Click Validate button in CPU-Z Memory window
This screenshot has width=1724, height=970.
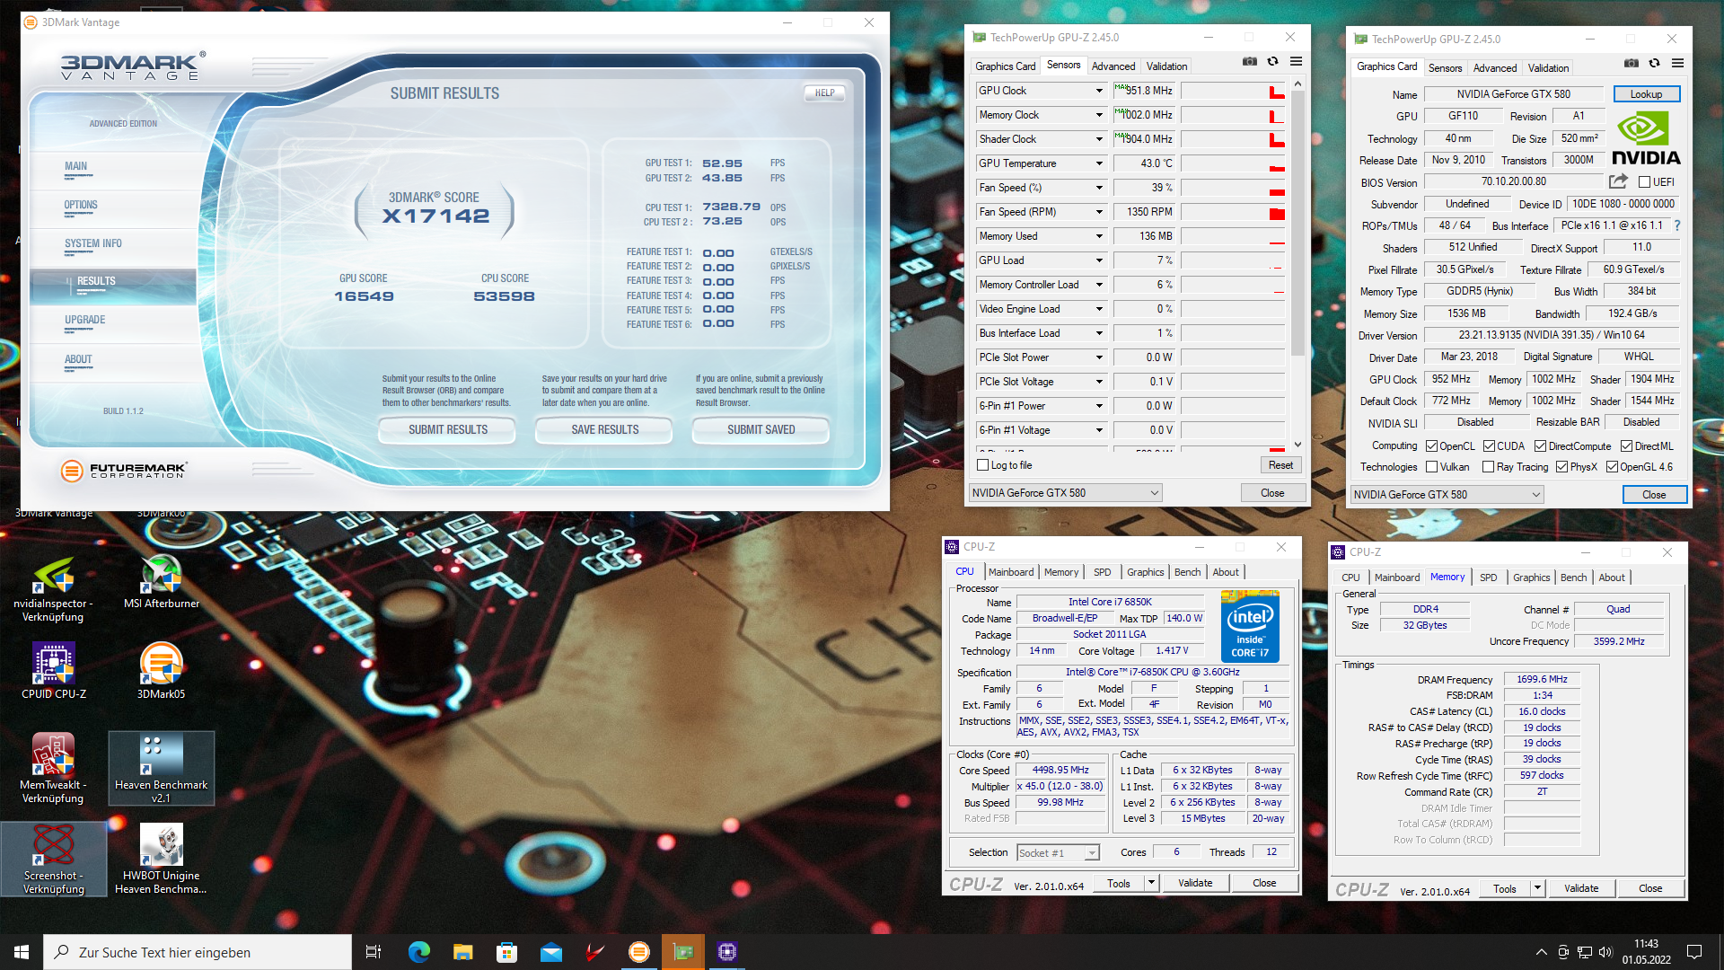[x=1581, y=888]
